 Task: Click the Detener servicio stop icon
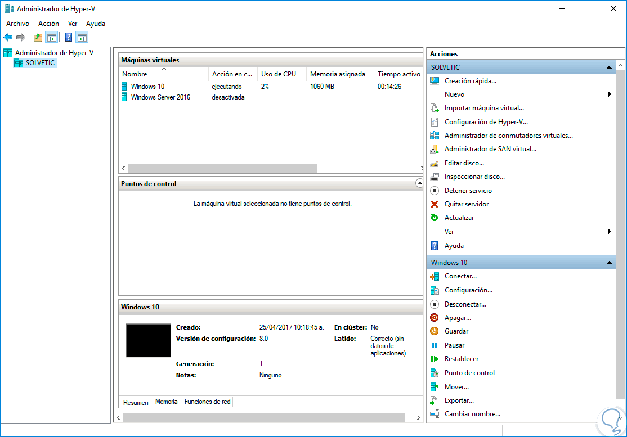tap(435, 191)
